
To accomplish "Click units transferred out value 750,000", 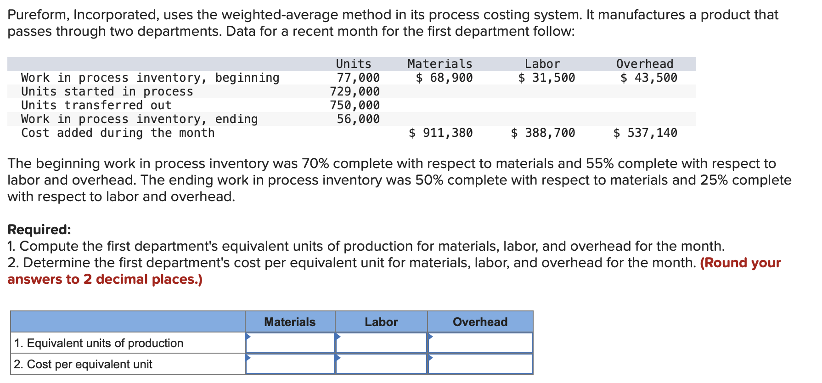I will pyautogui.click(x=355, y=105).
